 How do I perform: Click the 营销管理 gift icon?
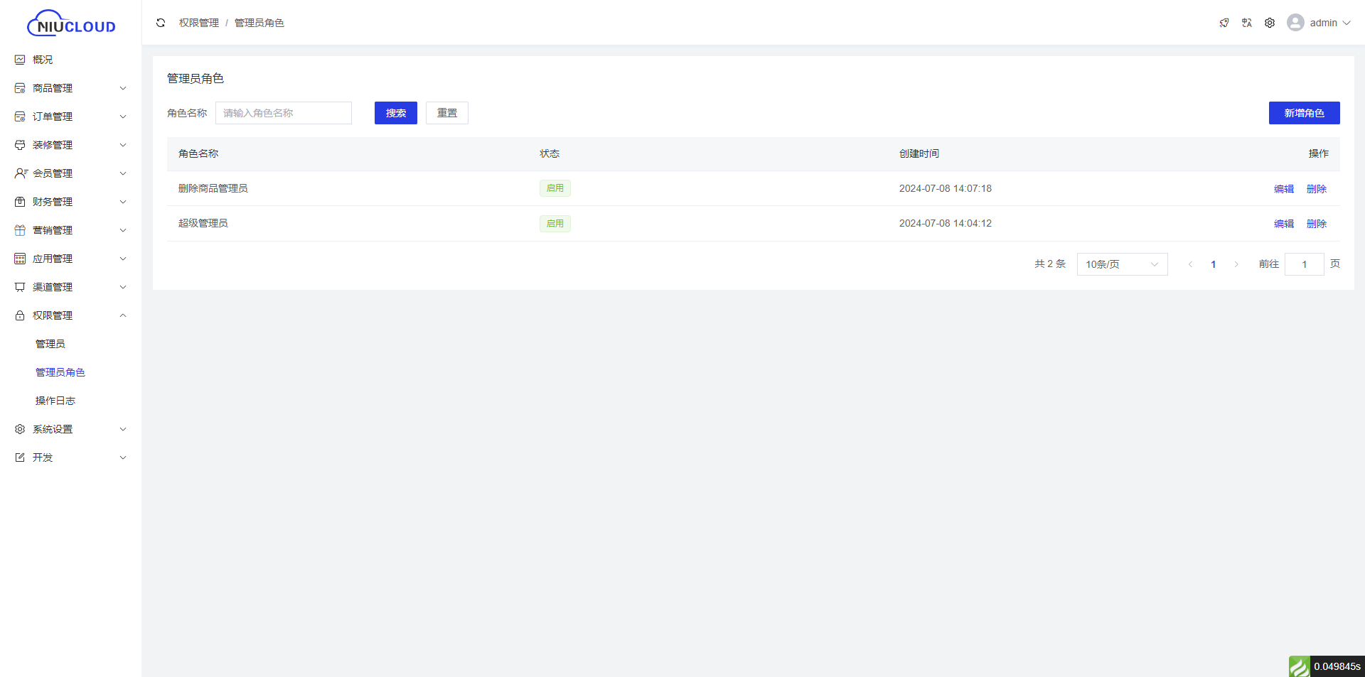click(x=20, y=230)
